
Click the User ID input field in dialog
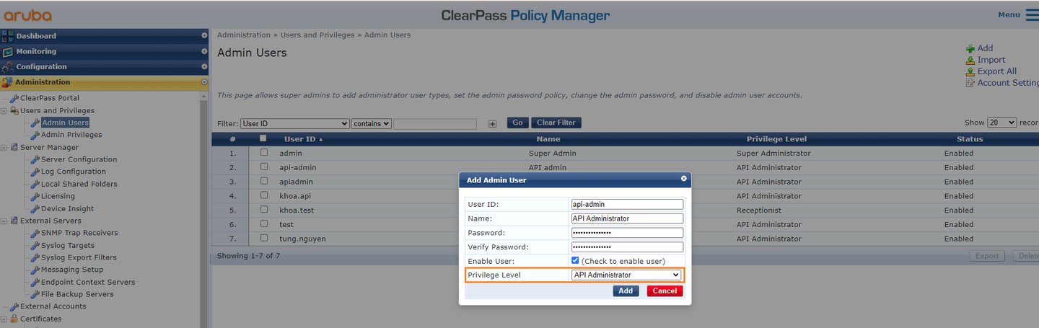tap(627, 205)
